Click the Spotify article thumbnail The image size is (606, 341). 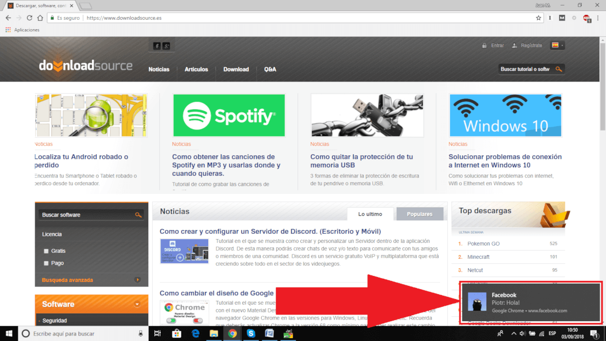click(229, 115)
